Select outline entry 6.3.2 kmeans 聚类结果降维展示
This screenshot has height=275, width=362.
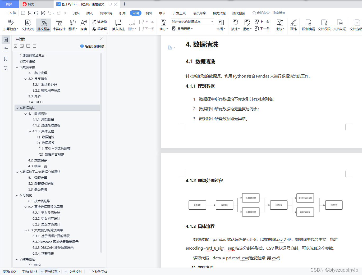[56, 242]
